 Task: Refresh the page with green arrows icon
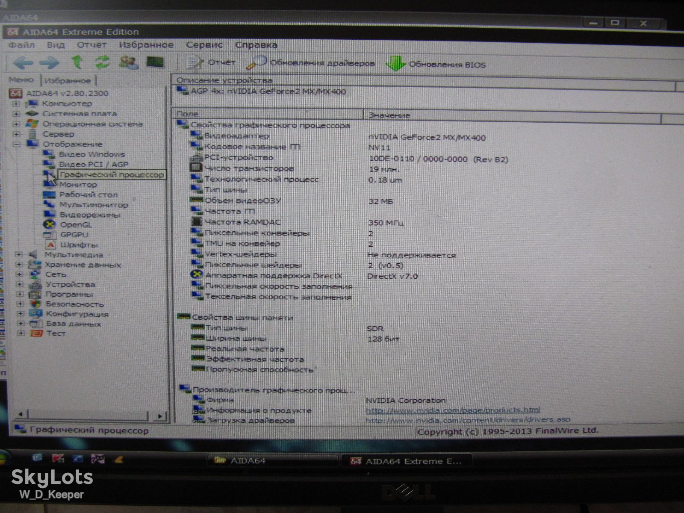tap(102, 62)
